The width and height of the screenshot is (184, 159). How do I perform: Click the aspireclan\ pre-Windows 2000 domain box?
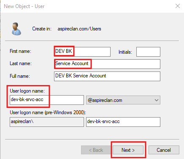point(47,122)
